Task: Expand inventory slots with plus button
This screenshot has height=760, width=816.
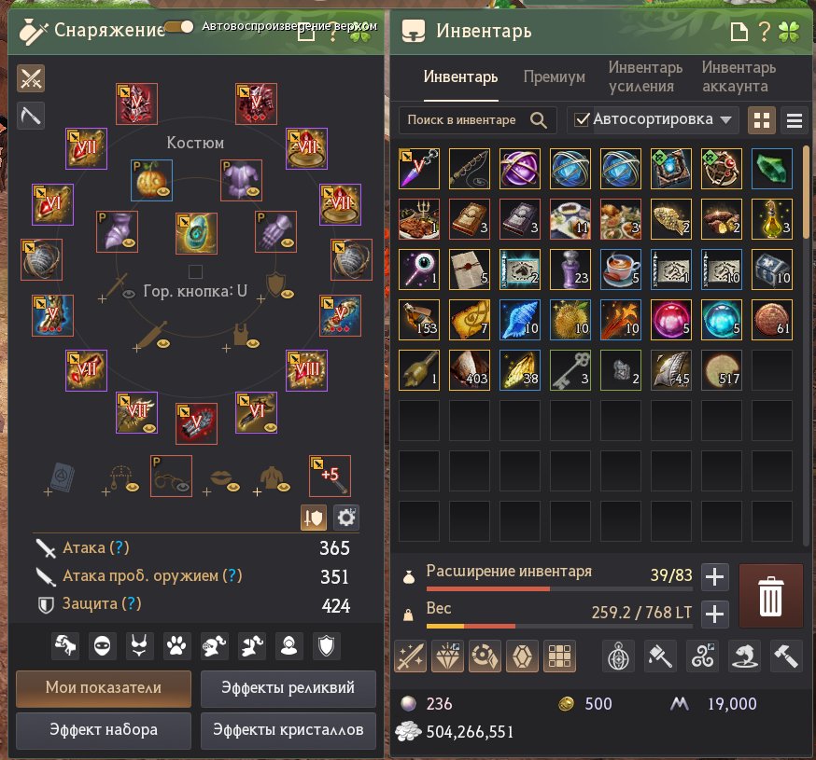Action: [x=714, y=577]
